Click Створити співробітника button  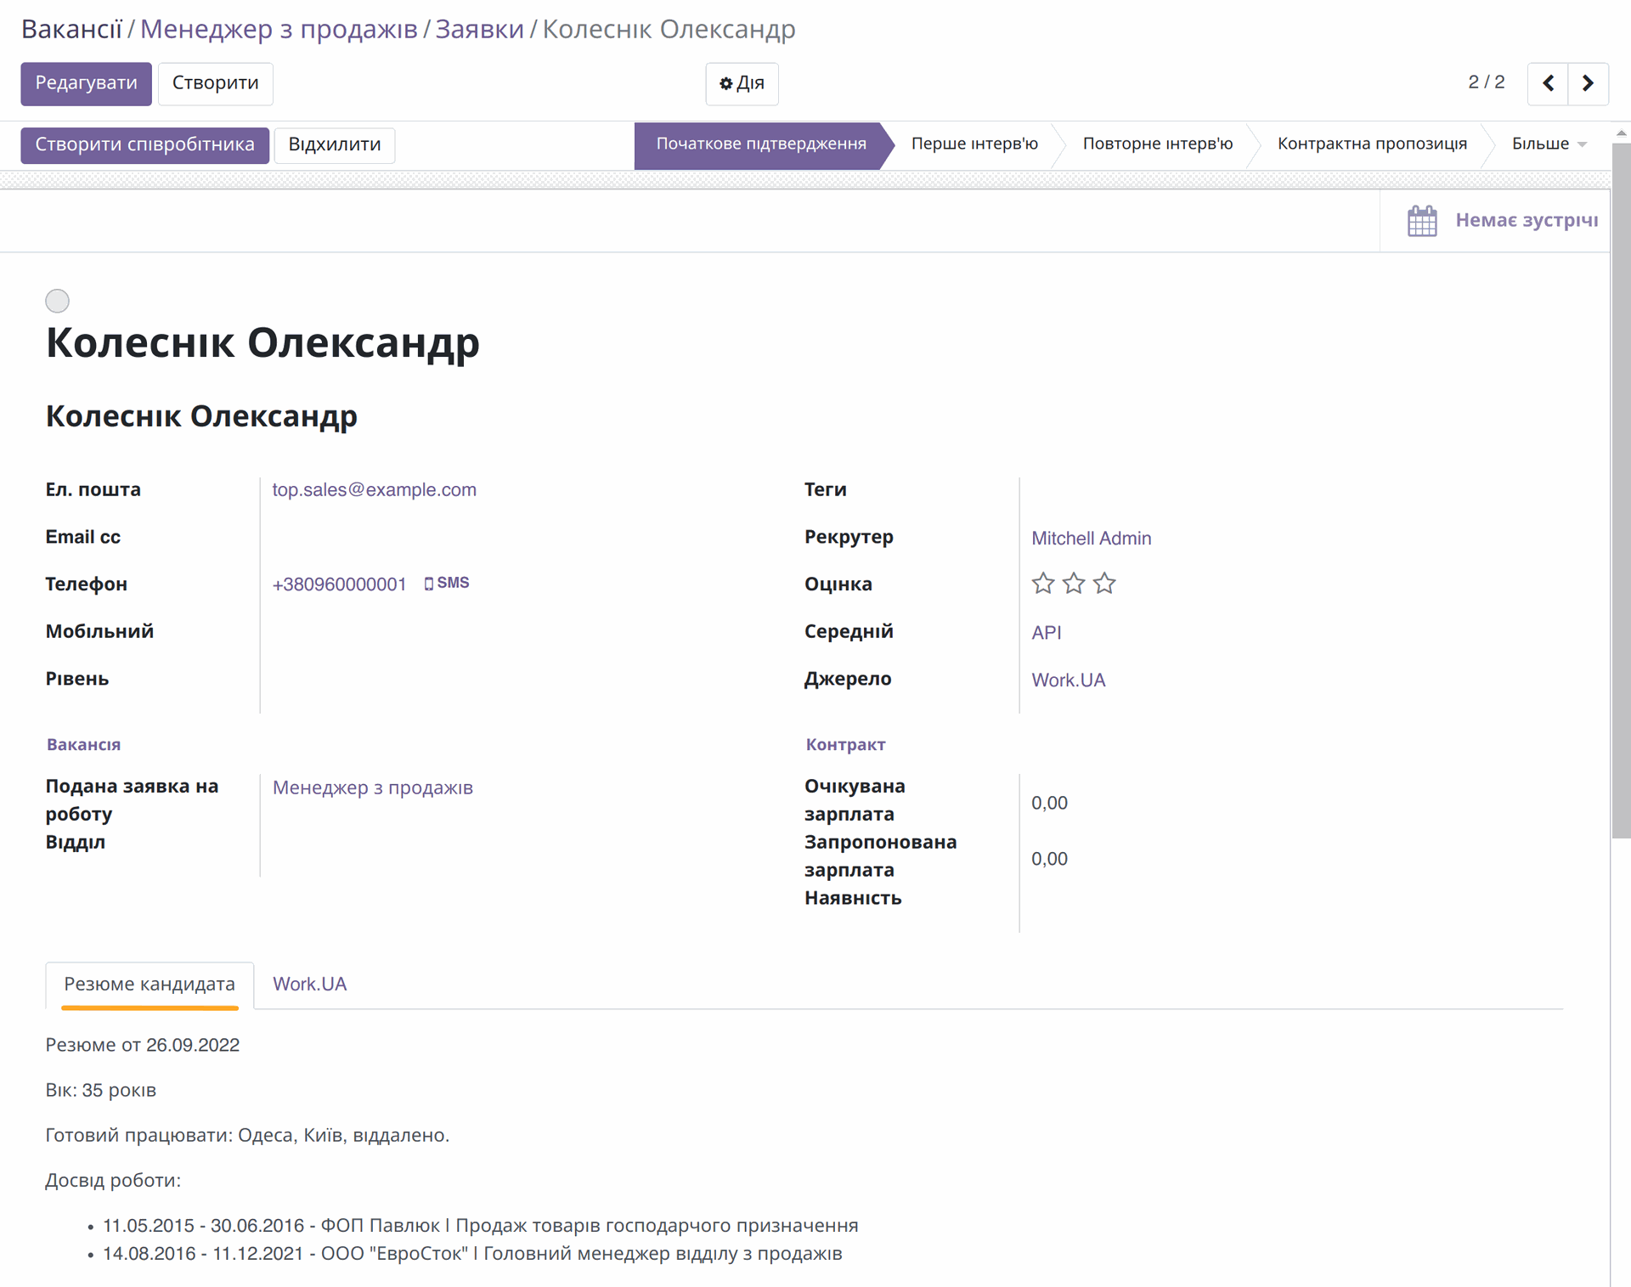tap(144, 144)
